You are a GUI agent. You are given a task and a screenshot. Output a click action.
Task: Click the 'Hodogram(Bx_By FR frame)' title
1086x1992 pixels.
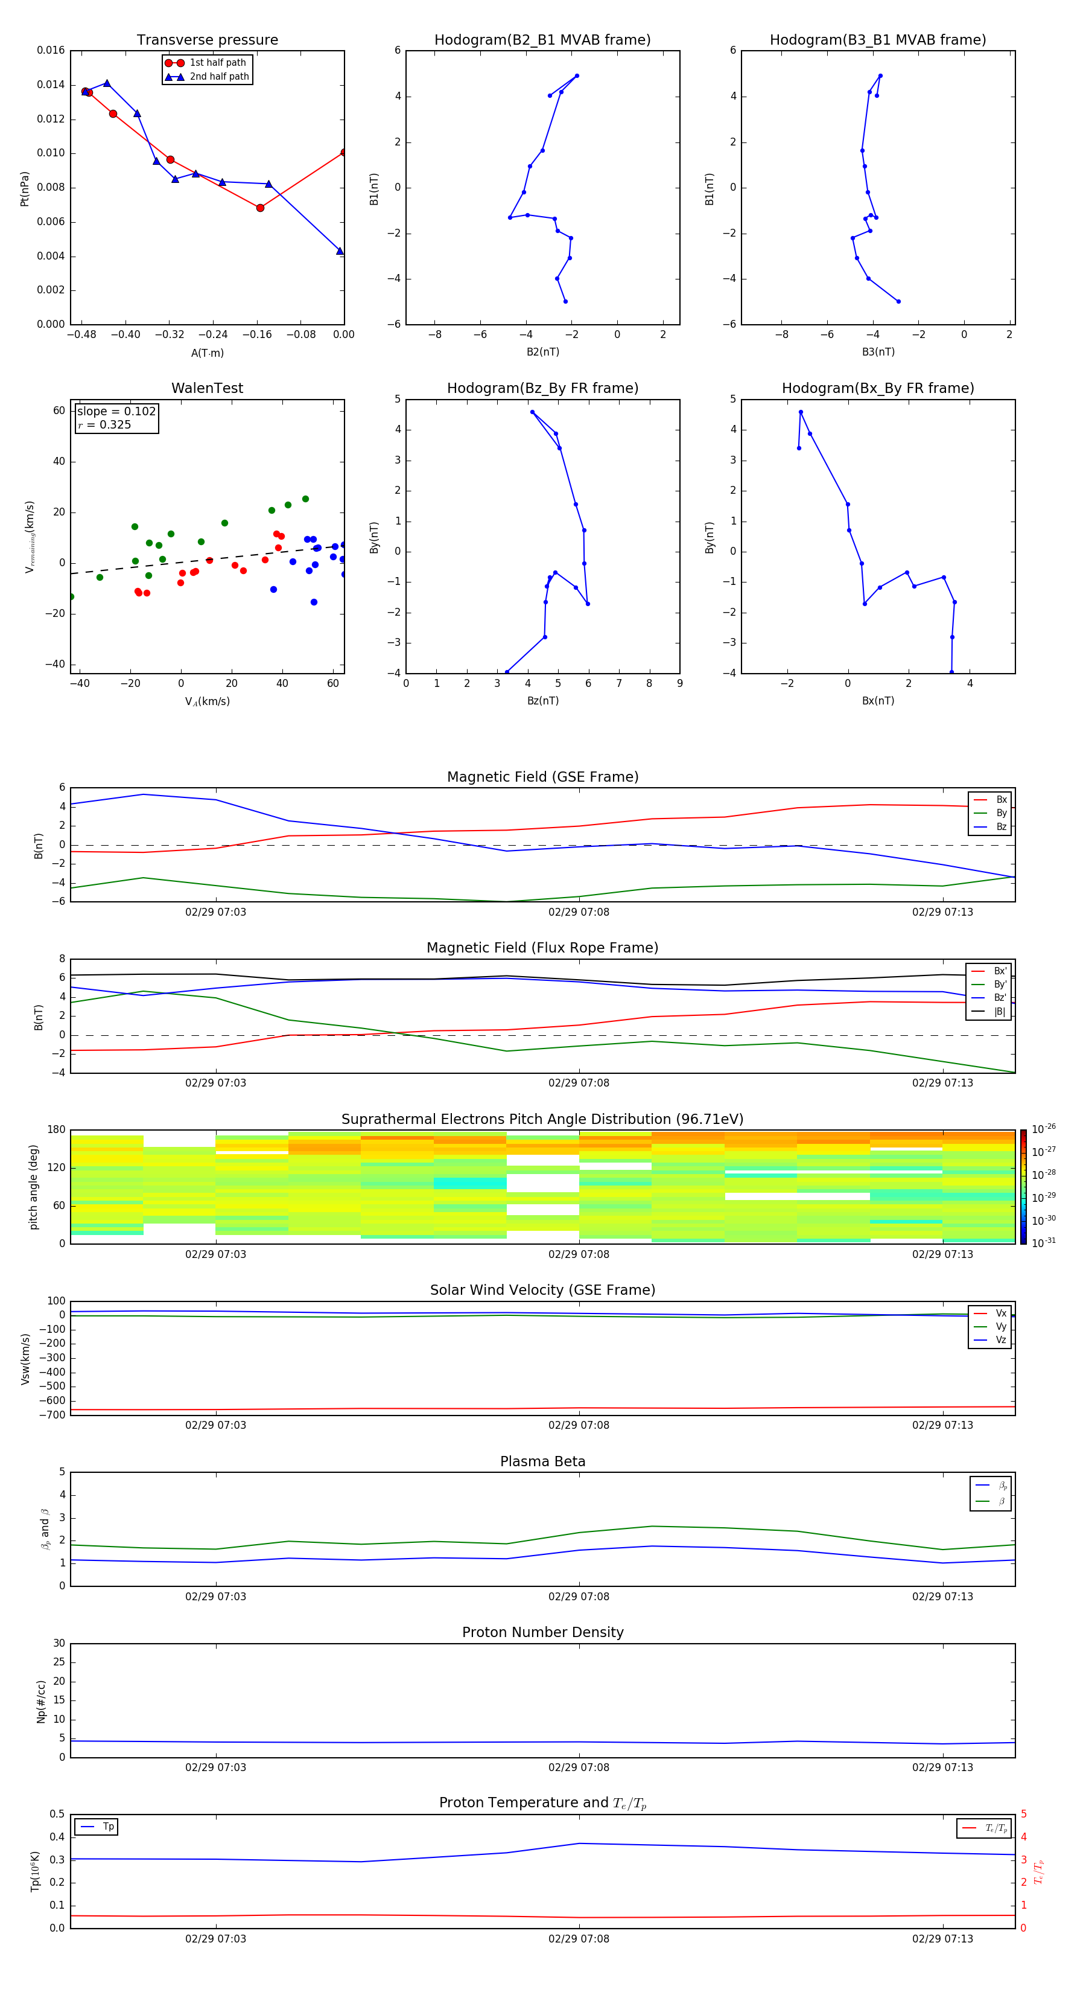pyautogui.click(x=878, y=388)
